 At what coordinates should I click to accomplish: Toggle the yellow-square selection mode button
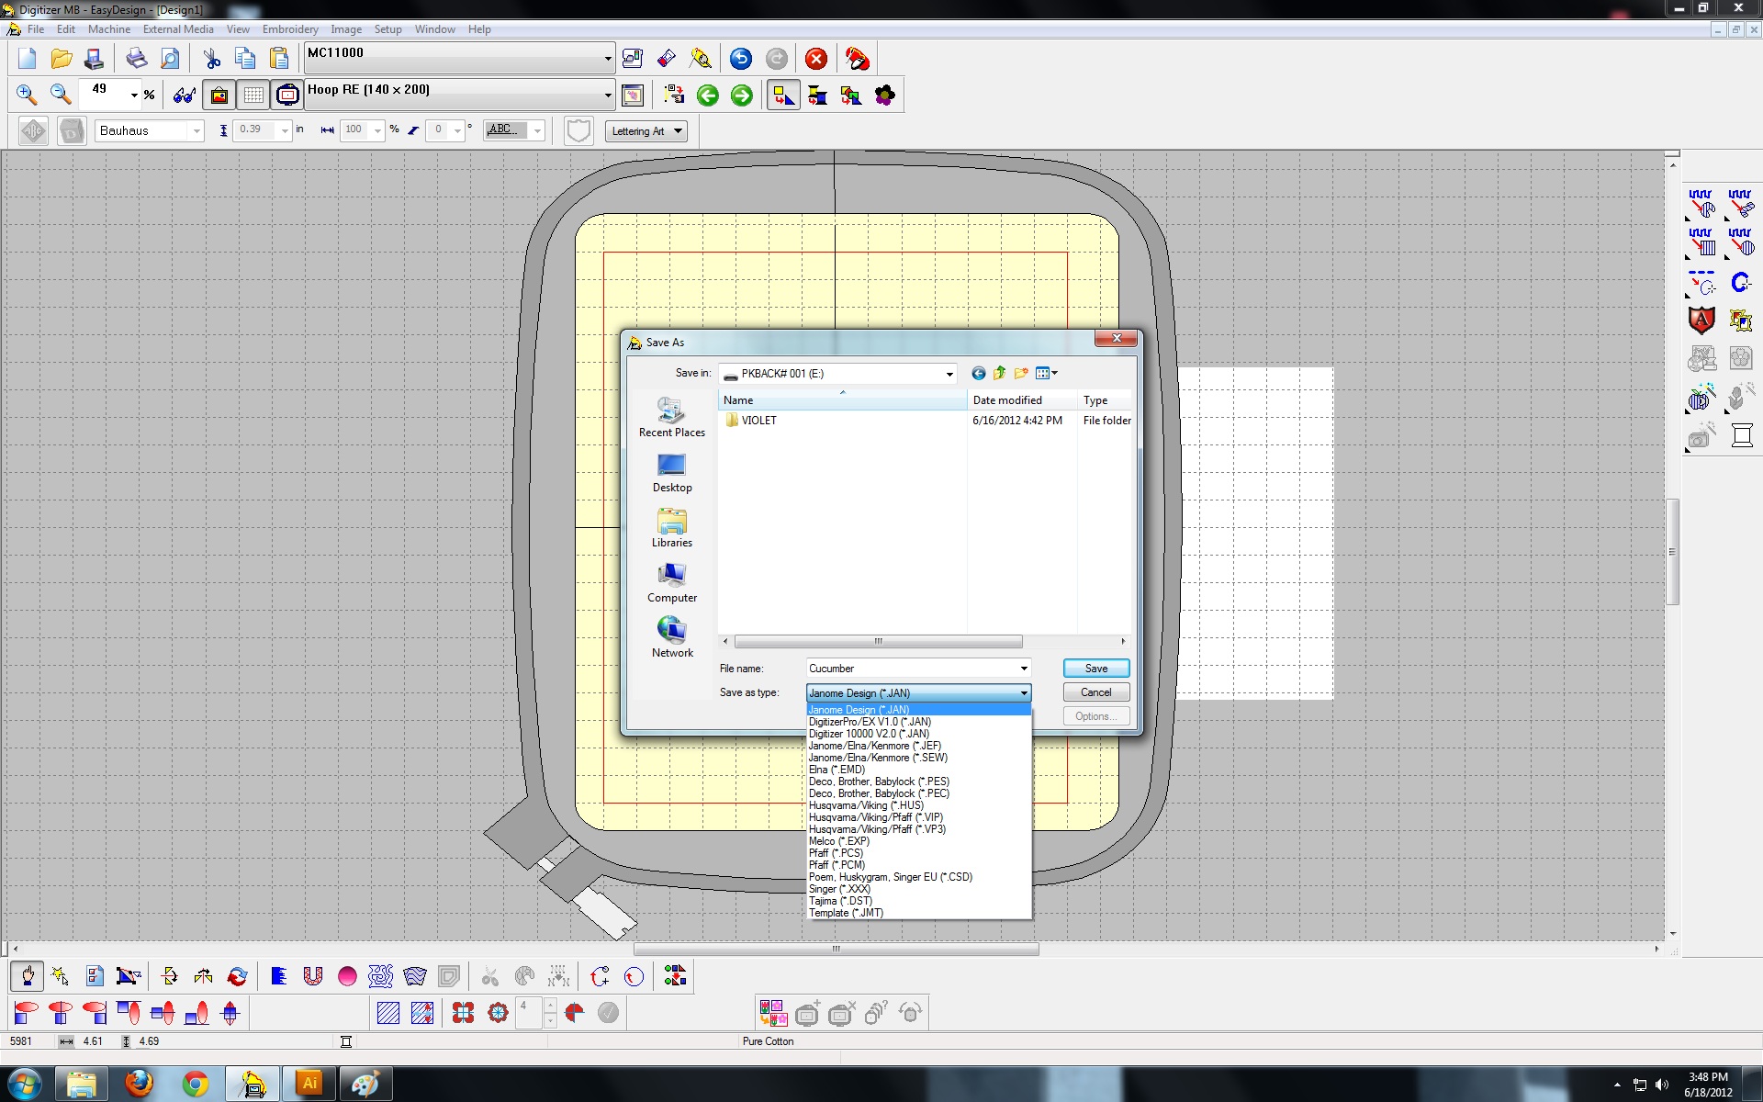[x=783, y=96]
